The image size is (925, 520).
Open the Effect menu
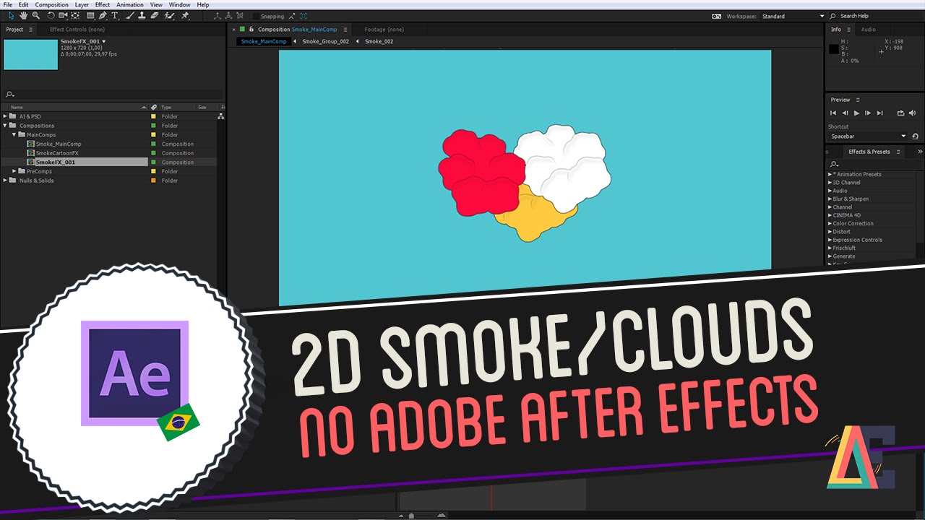(103, 4)
